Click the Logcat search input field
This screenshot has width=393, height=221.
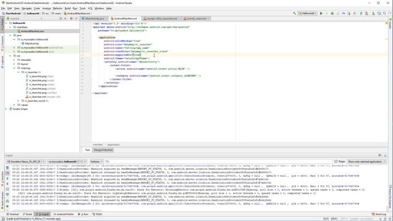click(218, 161)
